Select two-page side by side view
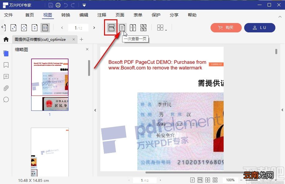 [x=133, y=28]
